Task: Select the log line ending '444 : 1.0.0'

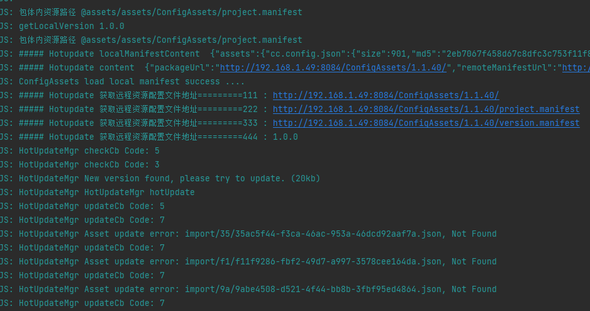Action: (157, 137)
